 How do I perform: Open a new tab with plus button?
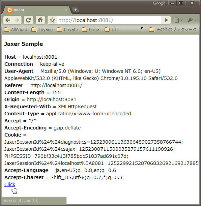pyautogui.click(x=76, y=10)
